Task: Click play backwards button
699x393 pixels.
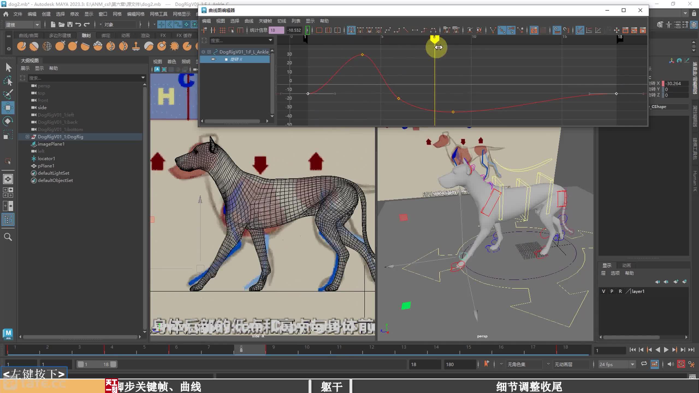Action: pos(658,350)
